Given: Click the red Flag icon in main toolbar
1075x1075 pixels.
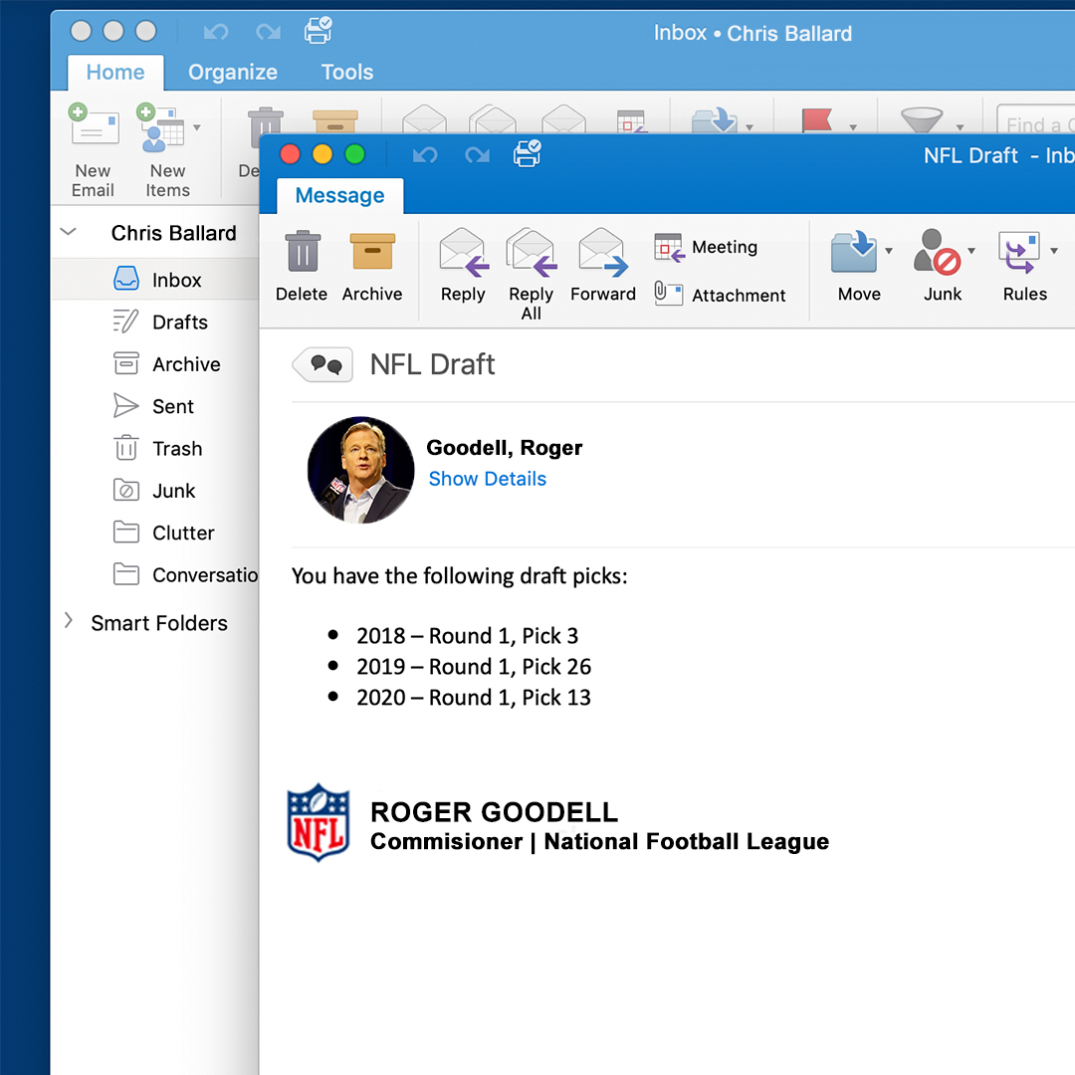Looking at the screenshot, I should coord(816,120).
